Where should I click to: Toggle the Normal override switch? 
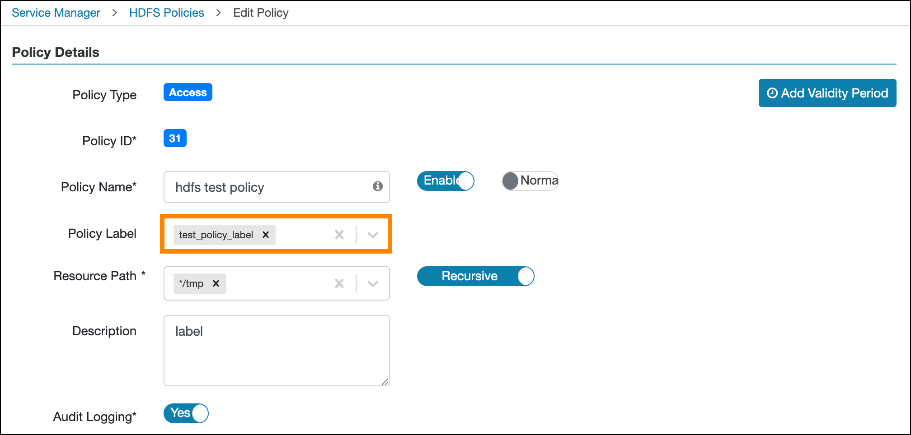point(530,181)
